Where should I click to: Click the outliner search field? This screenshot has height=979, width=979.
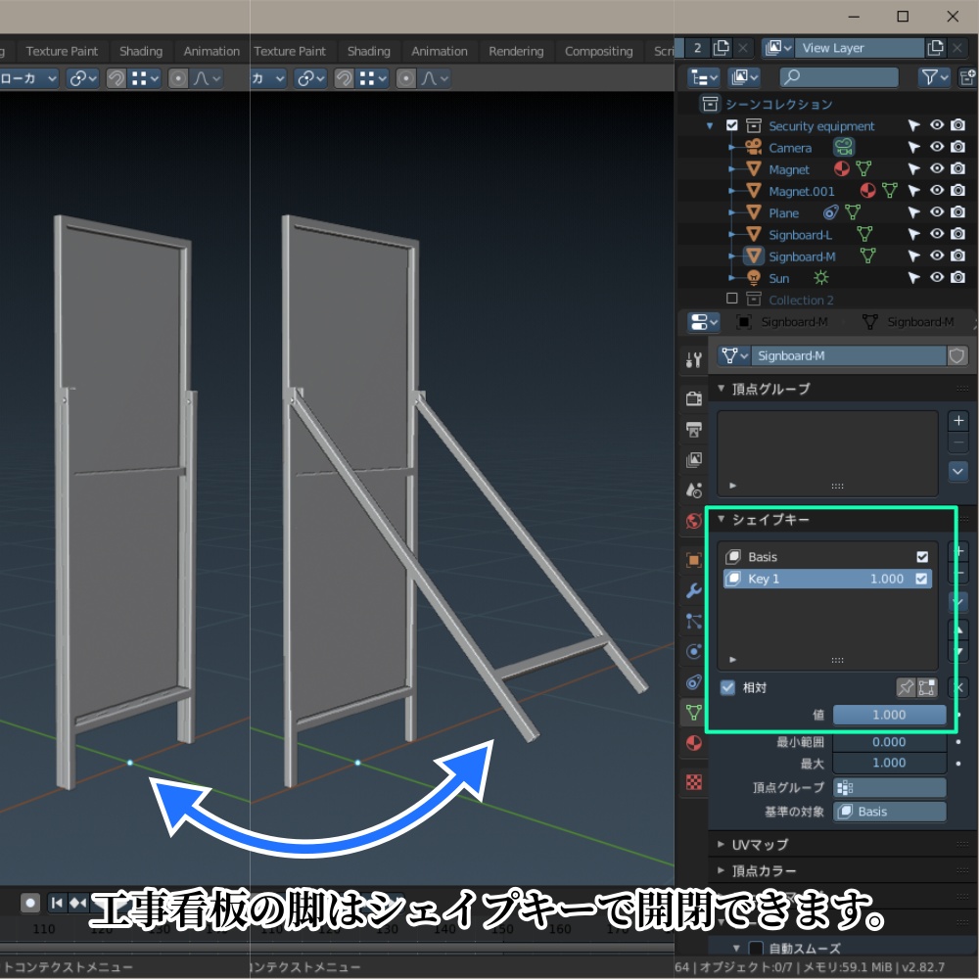[x=837, y=77]
